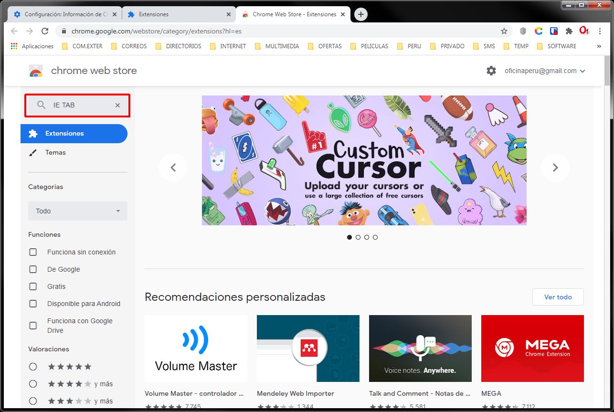Viewport: 614px width, 412px height.
Task: Jump to fourth carousel slide dot
Action: point(375,237)
